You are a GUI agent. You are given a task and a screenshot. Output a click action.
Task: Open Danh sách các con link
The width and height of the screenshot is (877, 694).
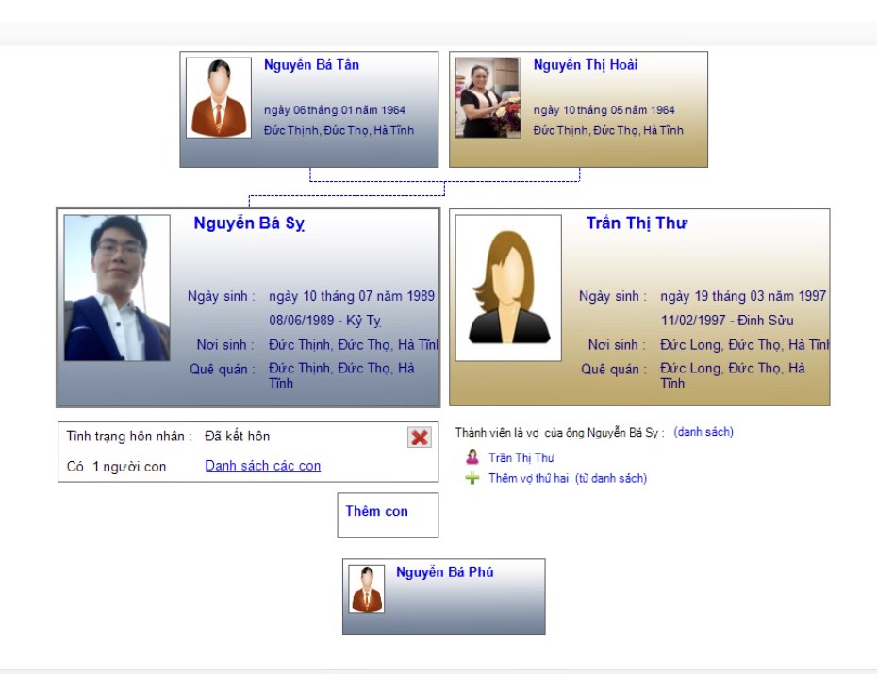pos(263,466)
